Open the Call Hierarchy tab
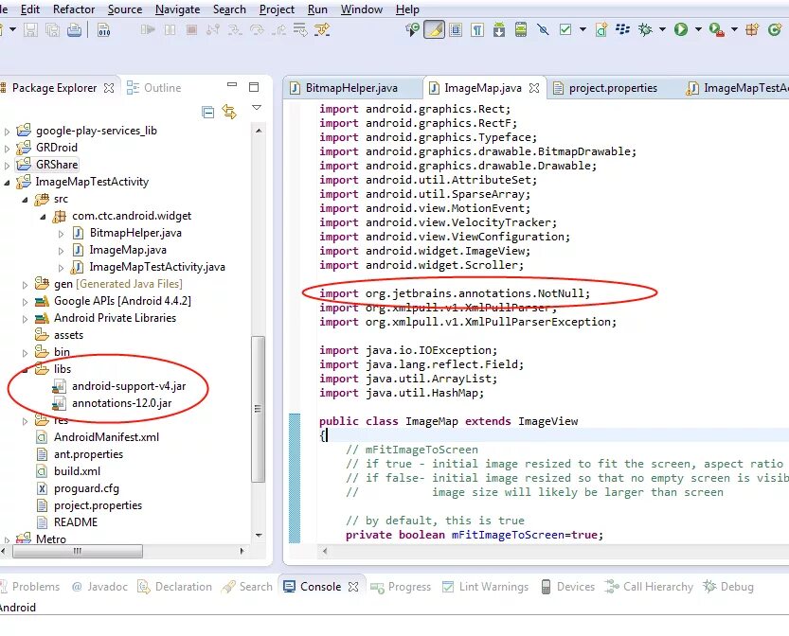Viewport: 789px width, 636px height. pyautogui.click(x=649, y=587)
